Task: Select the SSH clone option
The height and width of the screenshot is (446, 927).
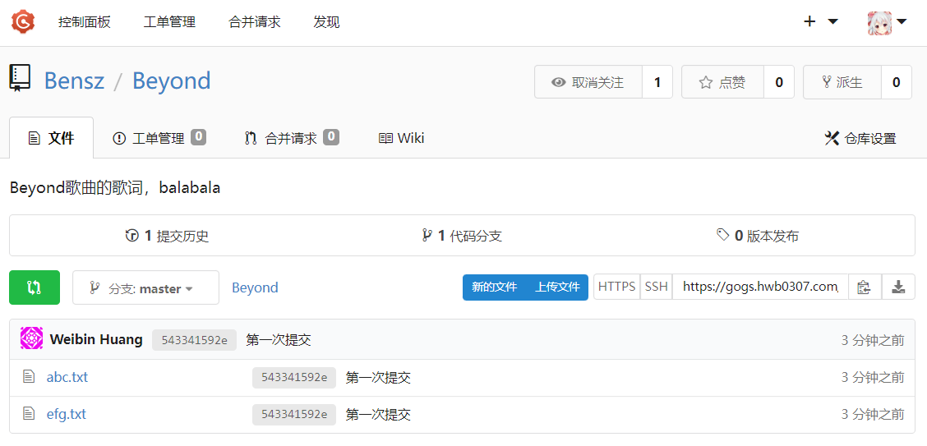Action: click(657, 287)
